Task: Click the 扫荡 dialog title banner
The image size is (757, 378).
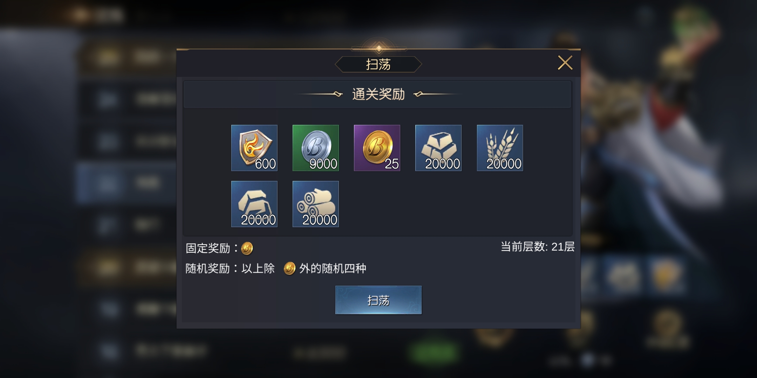Action: point(378,64)
